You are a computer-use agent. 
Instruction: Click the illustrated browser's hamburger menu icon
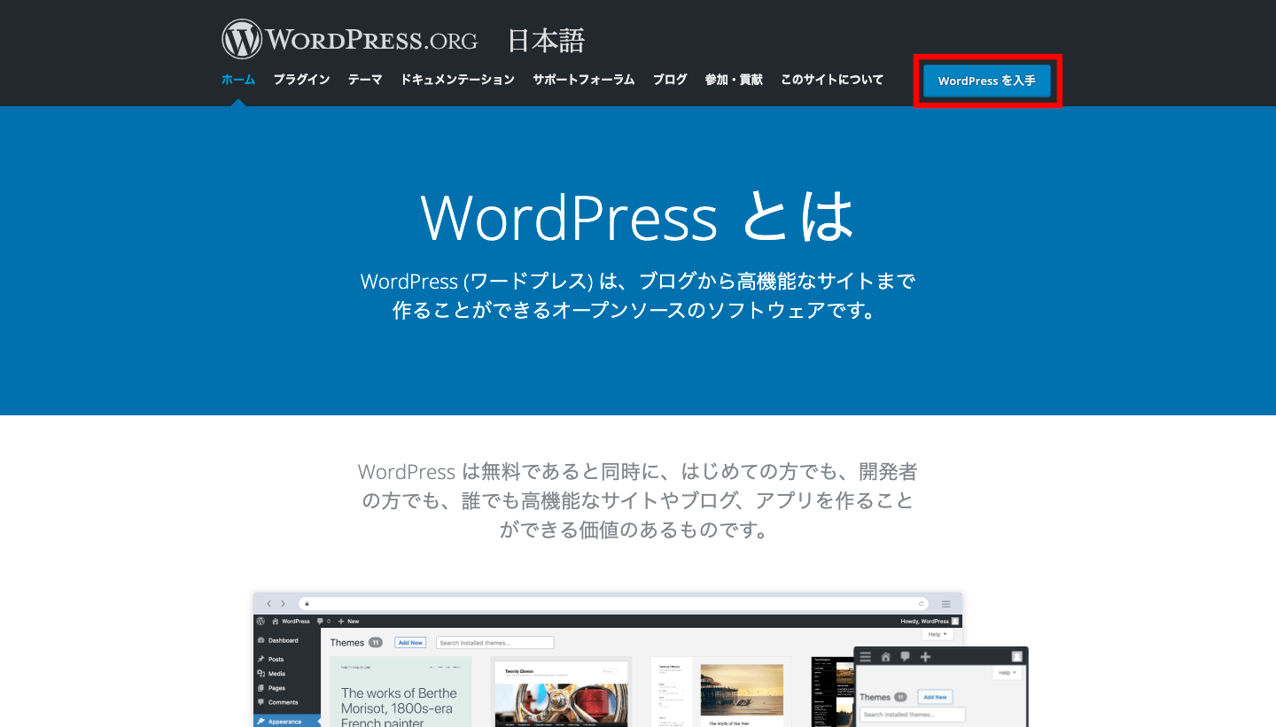pos(946,604)
